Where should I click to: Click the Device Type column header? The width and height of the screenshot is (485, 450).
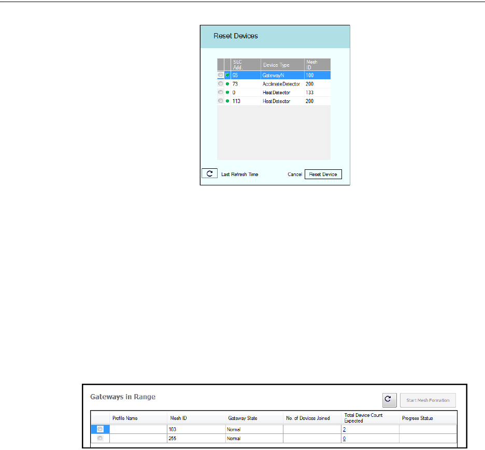pos(282,65)
